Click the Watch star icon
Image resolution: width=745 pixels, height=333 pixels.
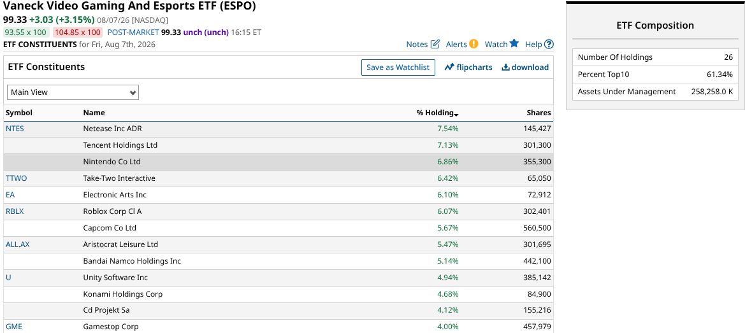514,44
